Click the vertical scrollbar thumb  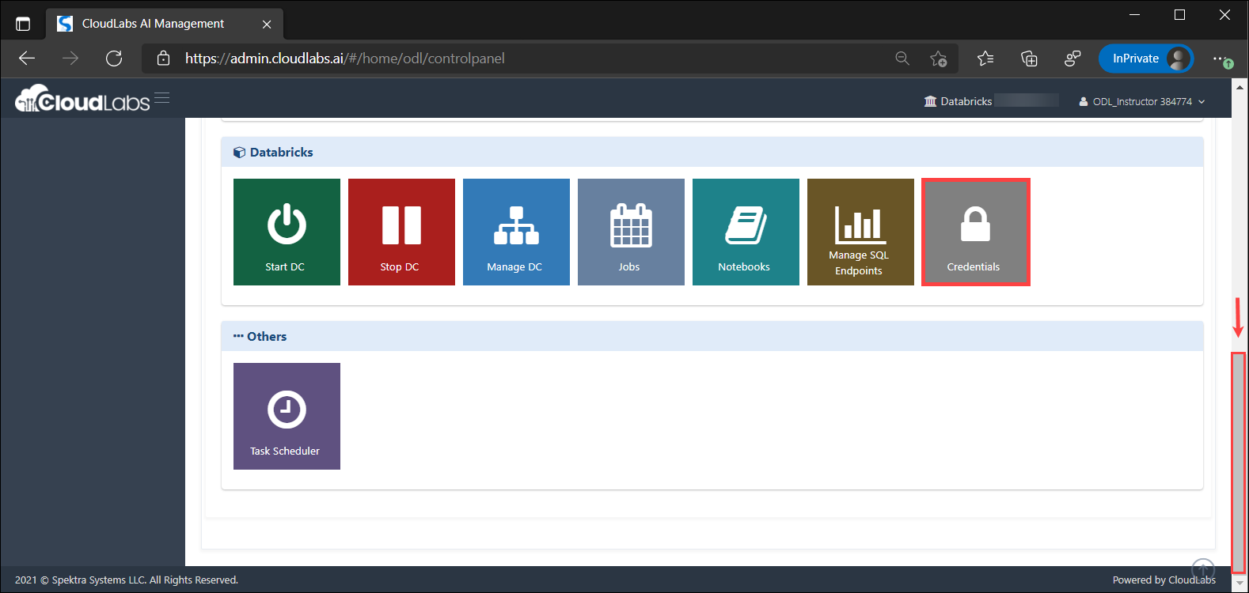[1239, 463]
